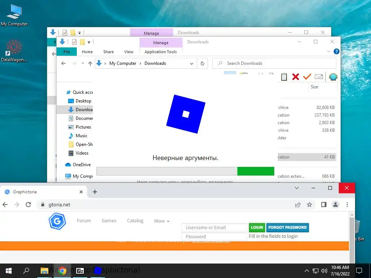View site info padlock icon

point(43,205)
